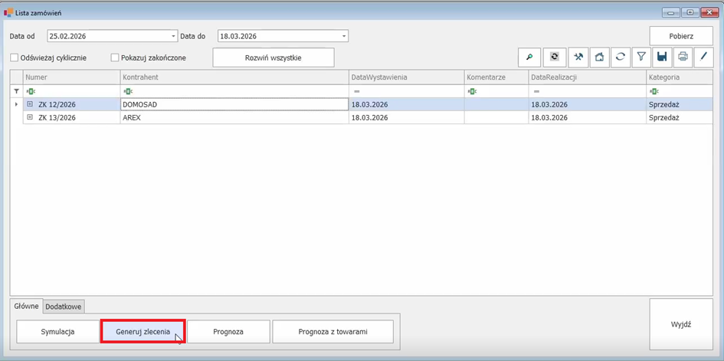Click the Kontrahent column filter cell
This screenshot has width=724, height=361.
click(234, 91)
